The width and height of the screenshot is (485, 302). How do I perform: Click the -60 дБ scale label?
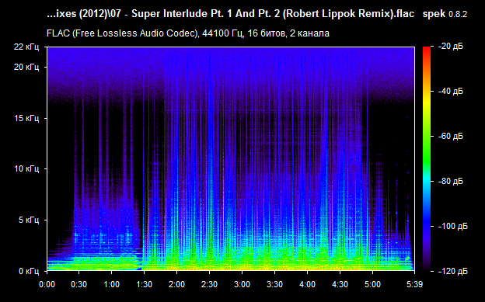[451, 137]
